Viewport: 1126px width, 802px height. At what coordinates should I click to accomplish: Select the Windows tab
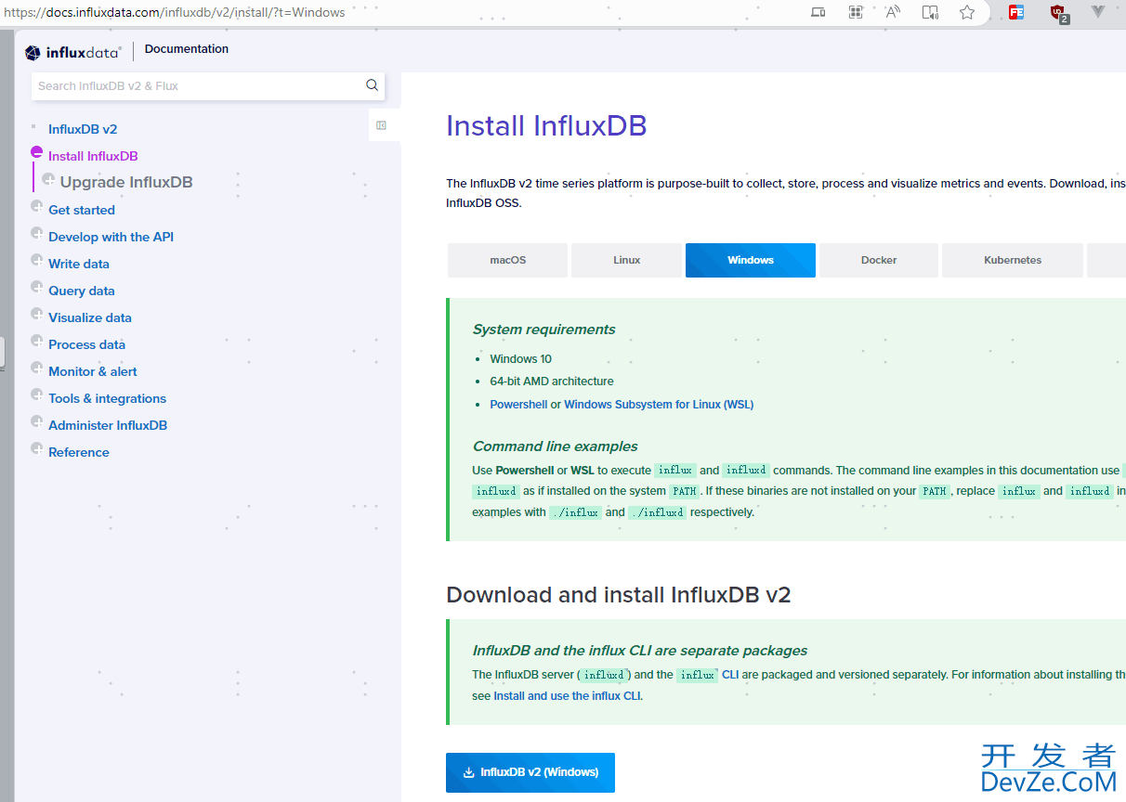point(751,260)
